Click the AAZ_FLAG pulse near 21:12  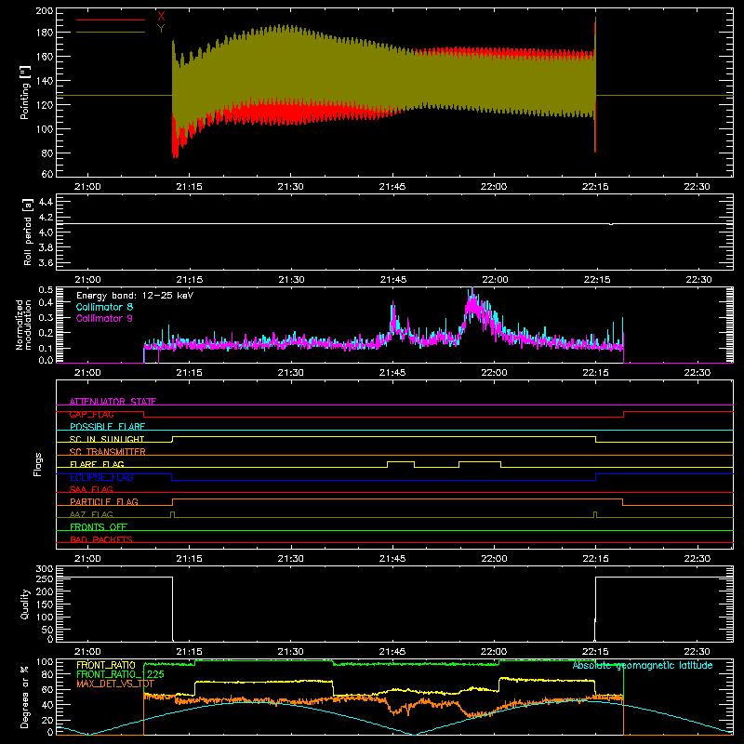(172, 514)
